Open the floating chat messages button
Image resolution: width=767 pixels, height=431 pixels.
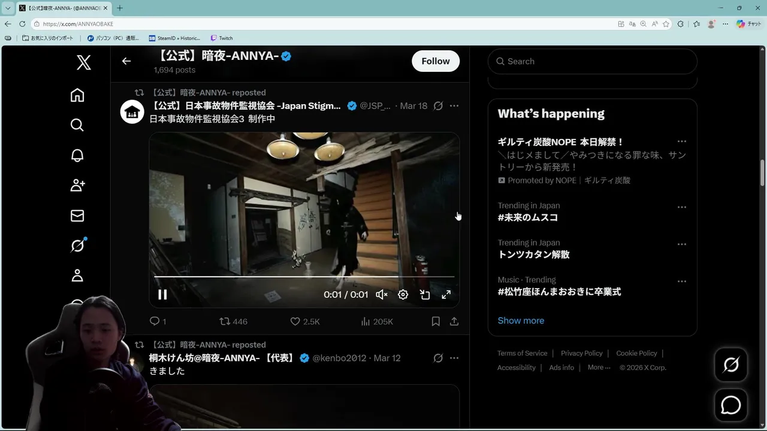731,405
